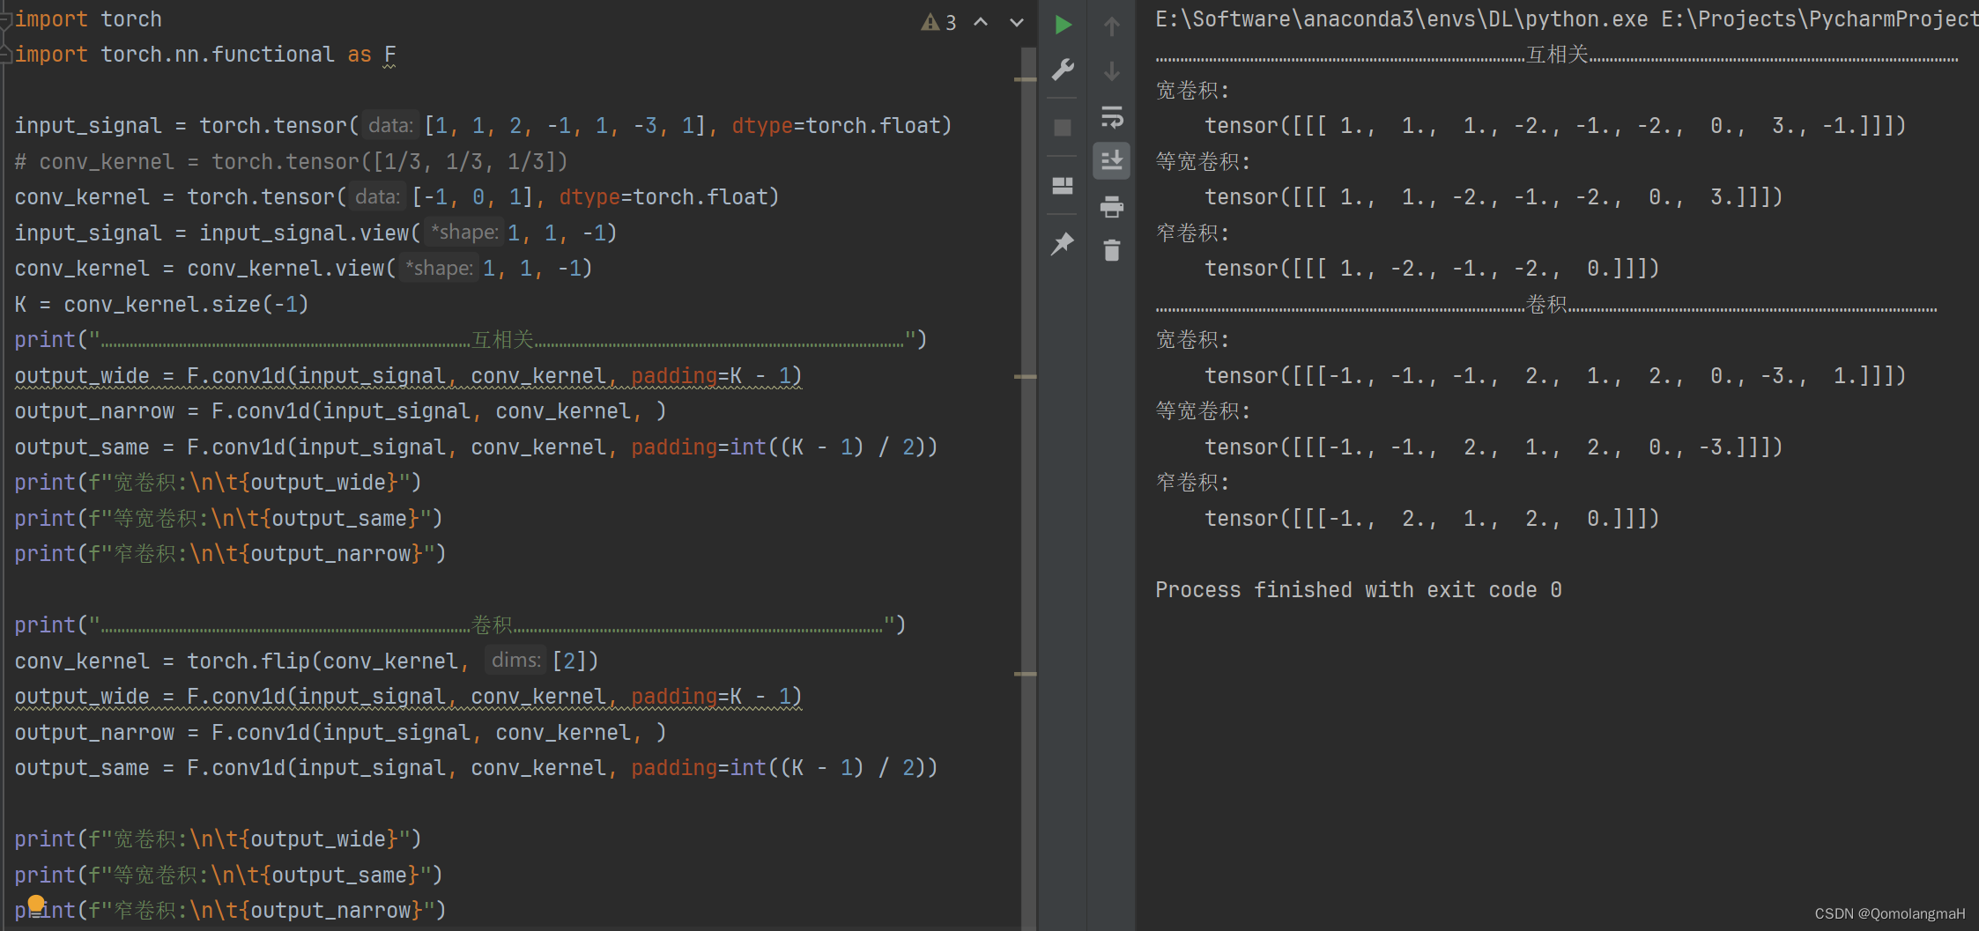Click python.exe path in console output
The width and height of the screenshot is (1979, 931).
1402,19
